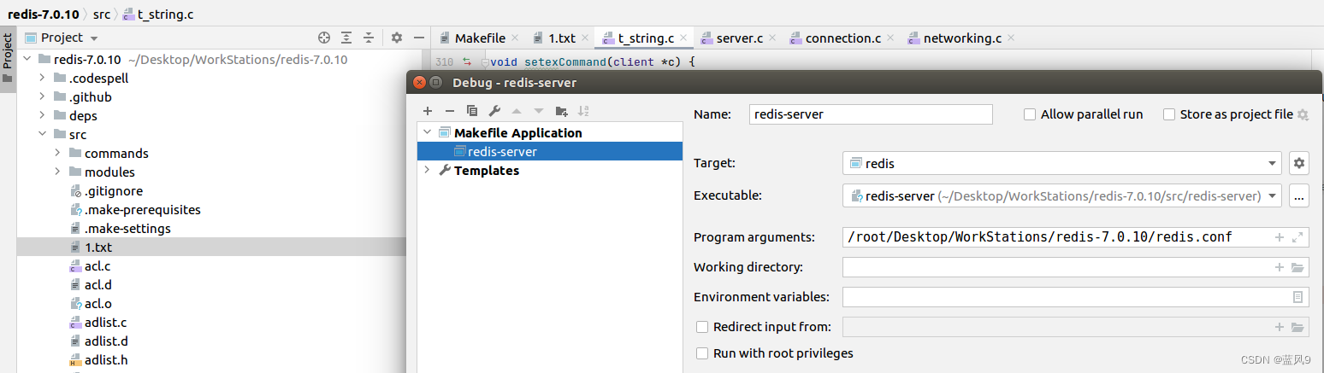The height and width of the screenshot is (373, 1324).
Task: Collapse the src folder
Action: (42, 134)
